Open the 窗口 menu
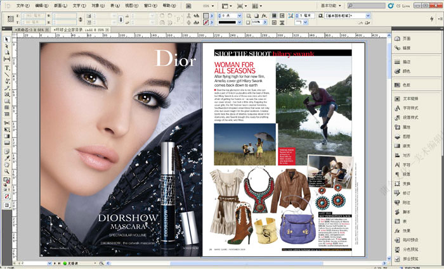 (150, 6)
